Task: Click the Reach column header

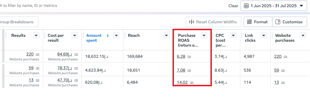Action: point(134,36)
